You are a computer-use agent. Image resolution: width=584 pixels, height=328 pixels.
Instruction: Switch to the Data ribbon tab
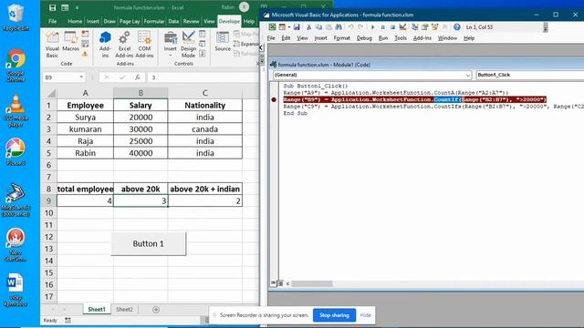point(173,22)
